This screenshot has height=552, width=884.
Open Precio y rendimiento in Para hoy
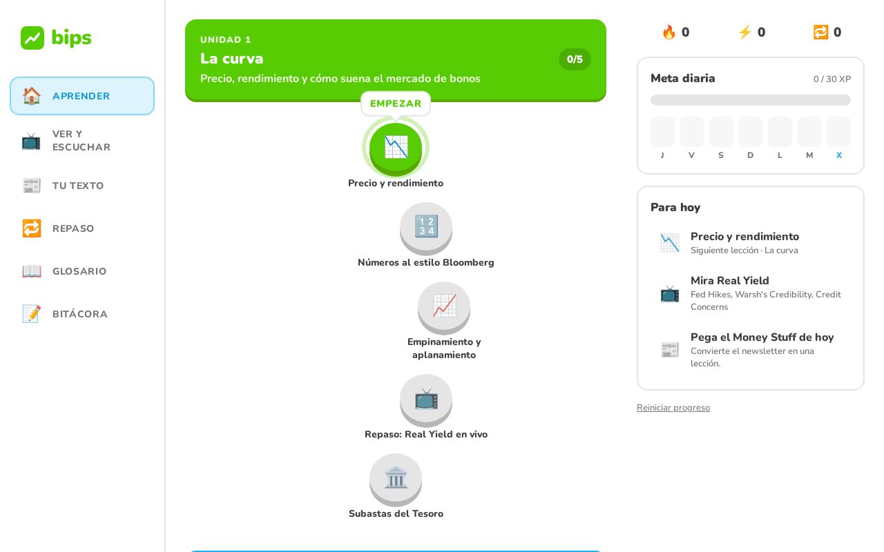(751, 243)
